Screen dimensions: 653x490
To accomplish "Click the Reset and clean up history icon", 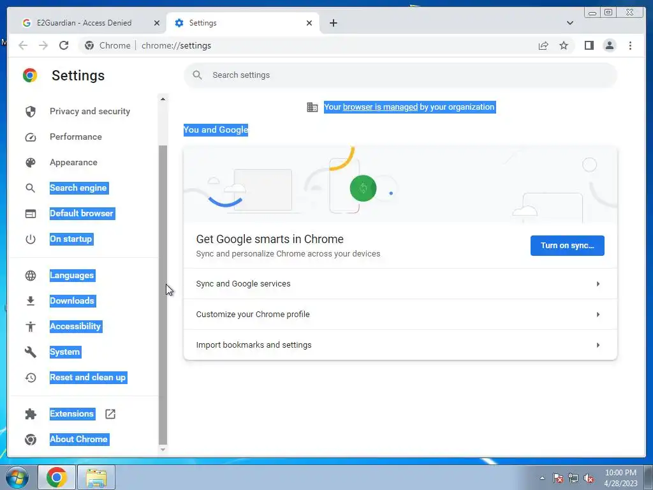I will 31,378.
